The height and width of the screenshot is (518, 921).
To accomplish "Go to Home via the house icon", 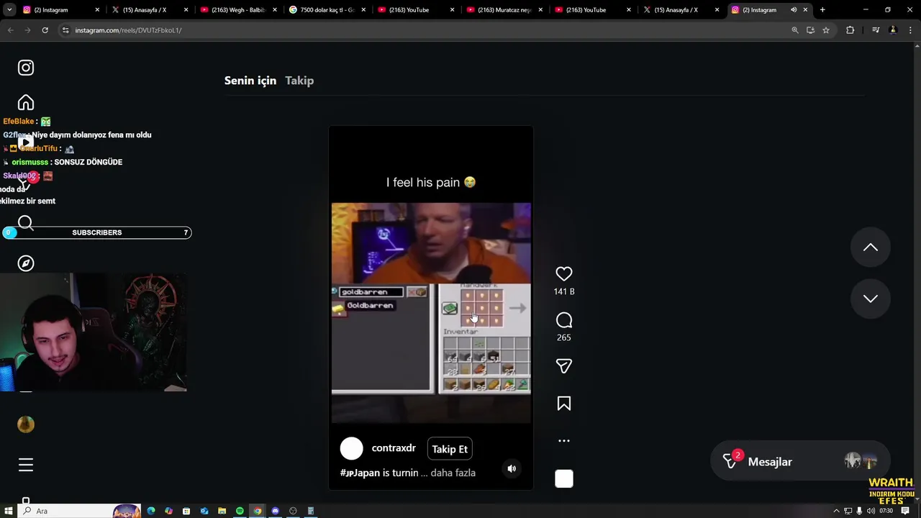I will coord(26,102).
